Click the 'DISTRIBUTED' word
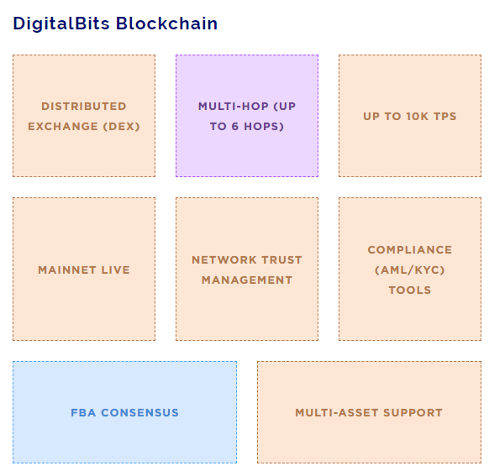The image size is (489, 471). point(84,107)
